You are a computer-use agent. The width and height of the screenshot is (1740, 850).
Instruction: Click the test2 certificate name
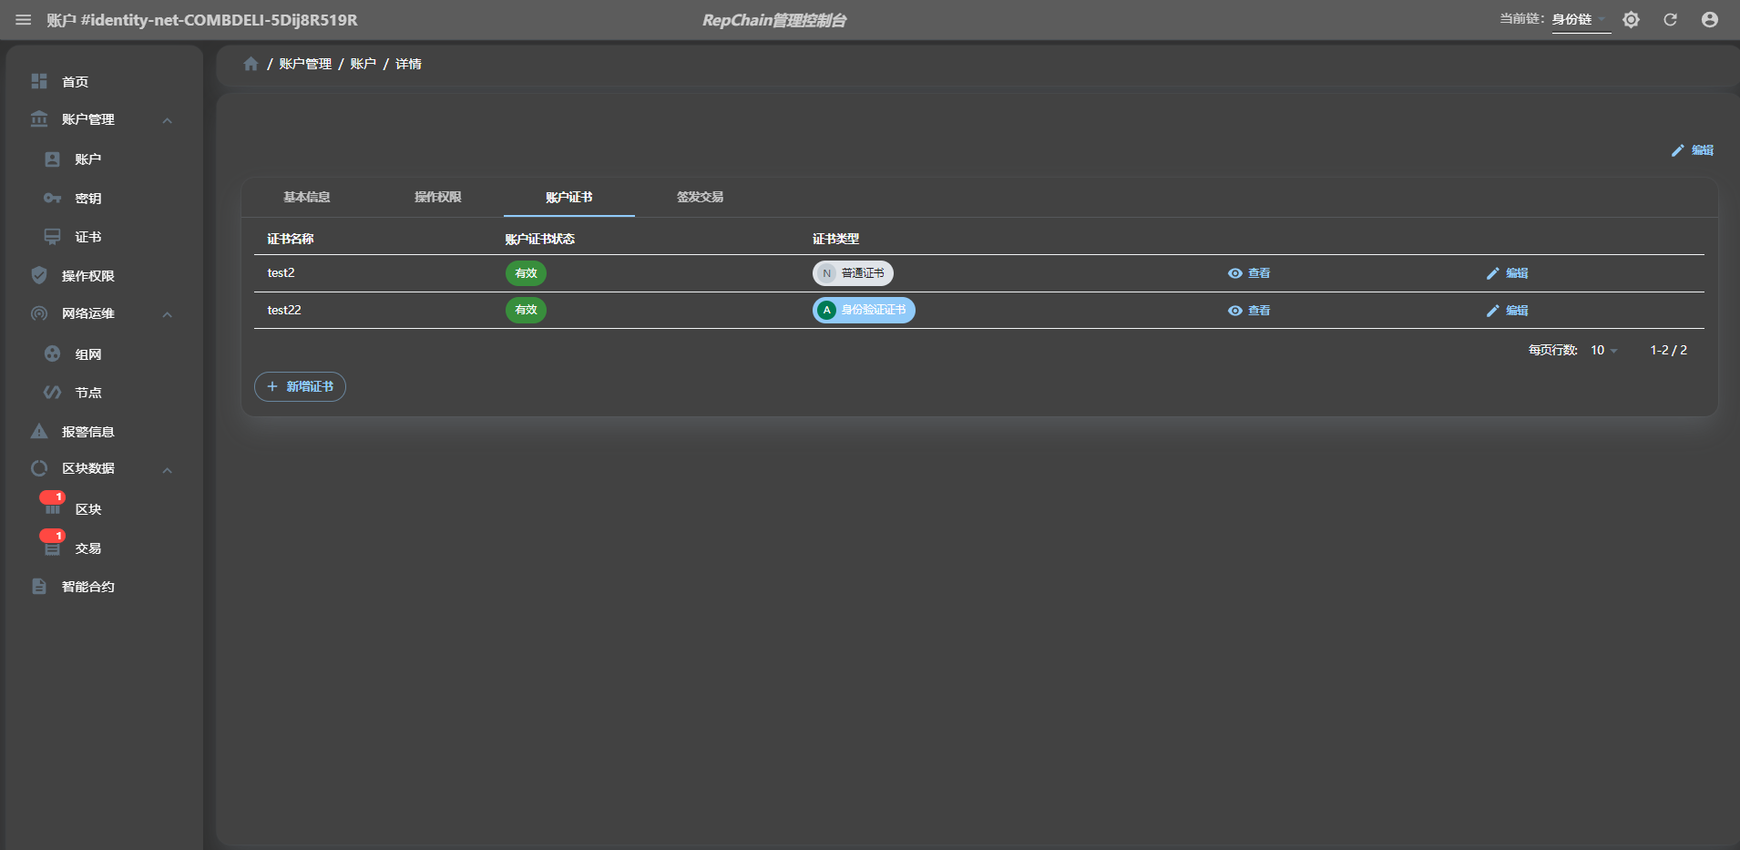click(281, 272)
